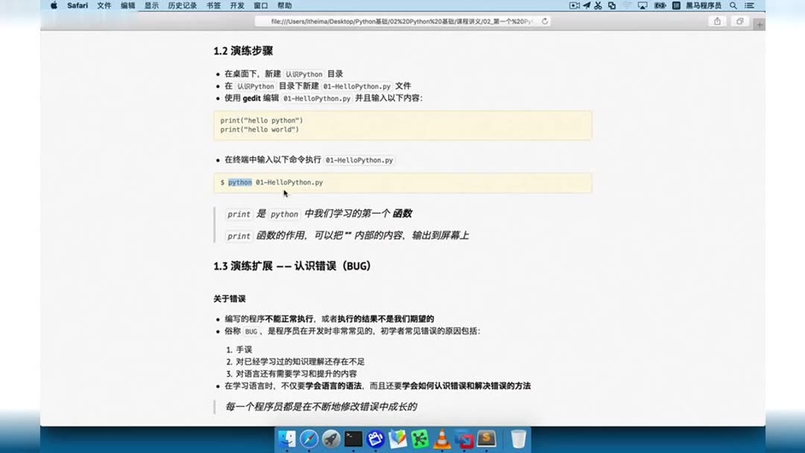Open VMware Fusion from the Dock
The image size is (805, 453).
click(464, 440)
